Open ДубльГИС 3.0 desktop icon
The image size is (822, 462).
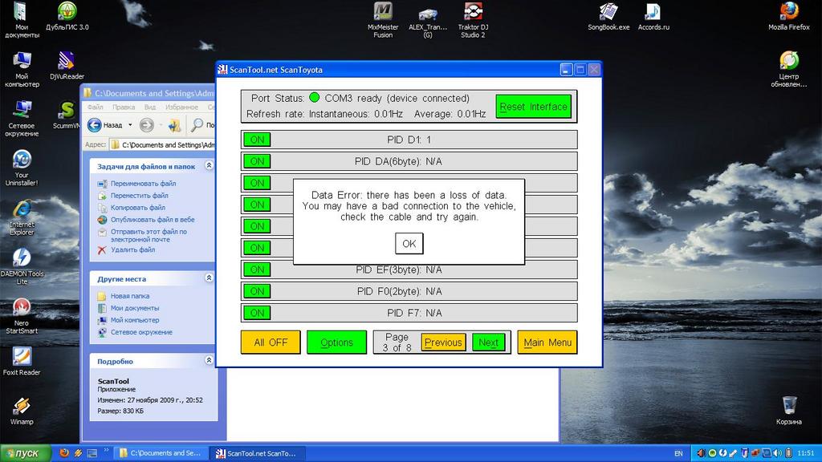(x=67, y=16)
